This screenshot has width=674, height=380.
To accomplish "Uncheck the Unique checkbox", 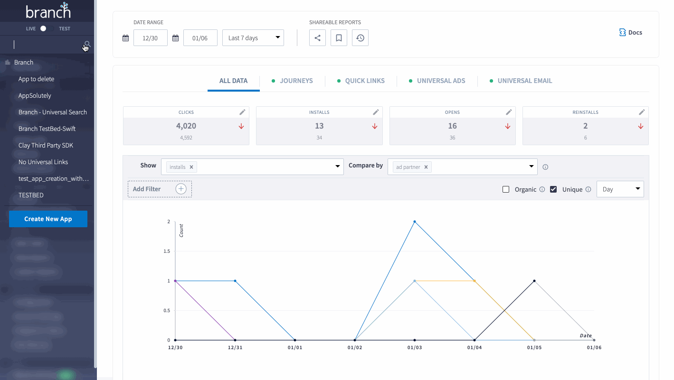I will click(x=553, y=189).
